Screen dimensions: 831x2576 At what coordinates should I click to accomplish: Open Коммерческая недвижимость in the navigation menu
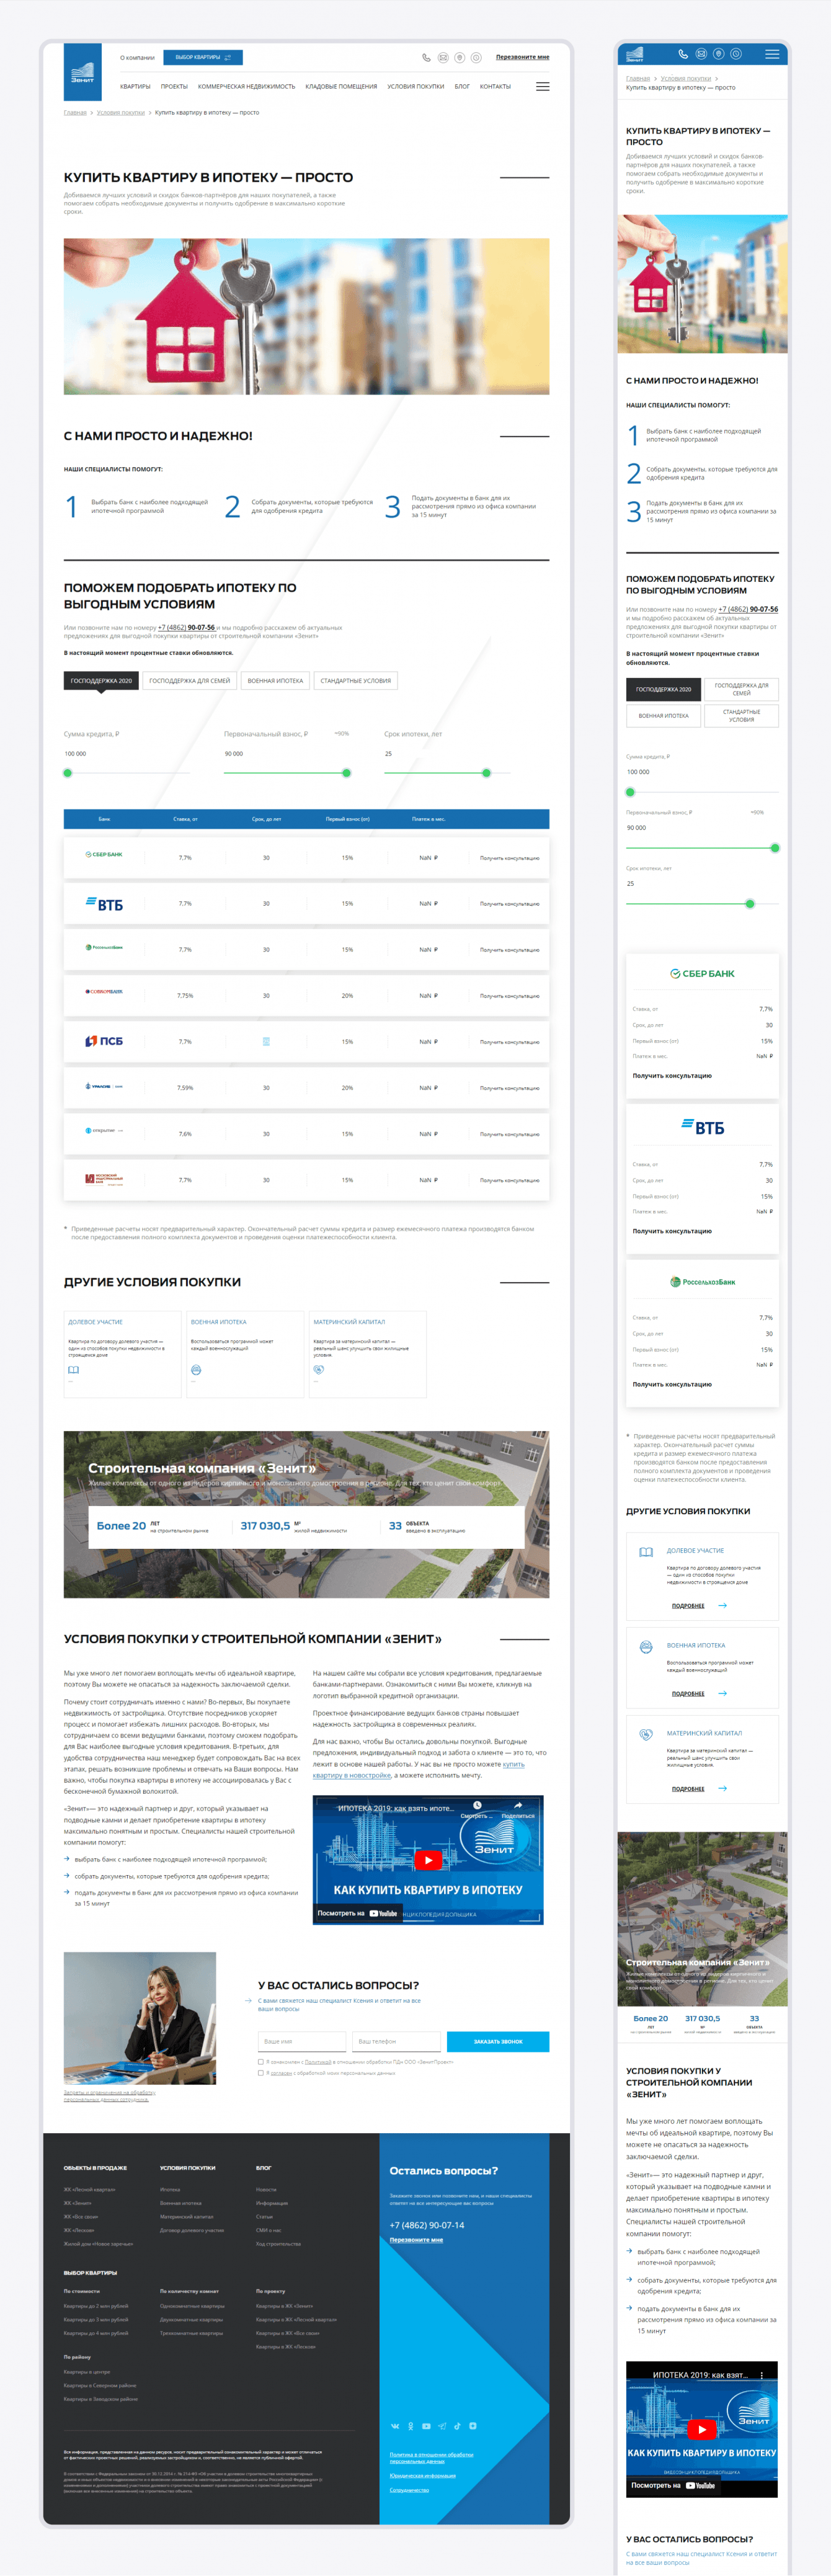click(x=246, y=87)
